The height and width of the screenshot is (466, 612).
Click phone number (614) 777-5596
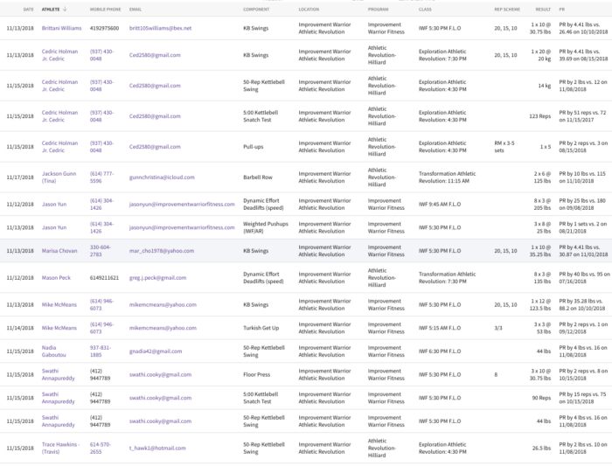[102, 177]
